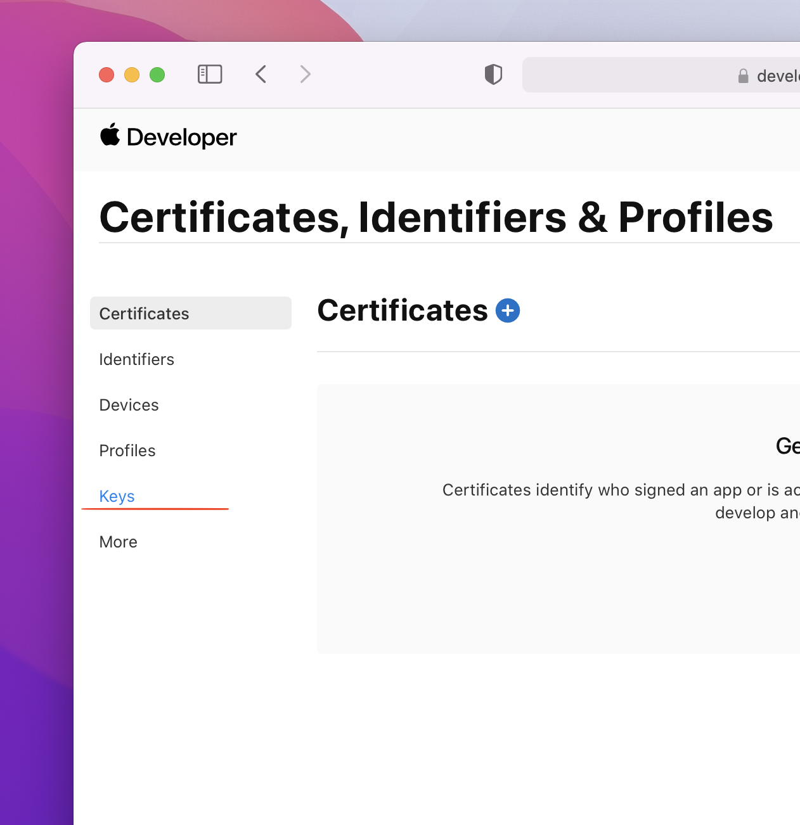Enter full screen with green button
This screenshot has width=800, height=825.
(157, 75)
